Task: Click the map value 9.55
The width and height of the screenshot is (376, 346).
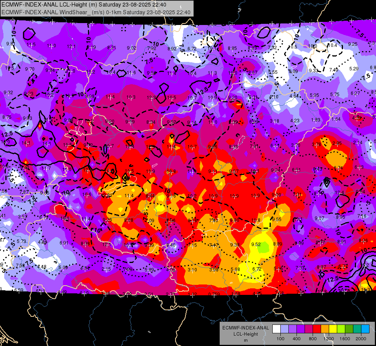Action: pos(277,219)
